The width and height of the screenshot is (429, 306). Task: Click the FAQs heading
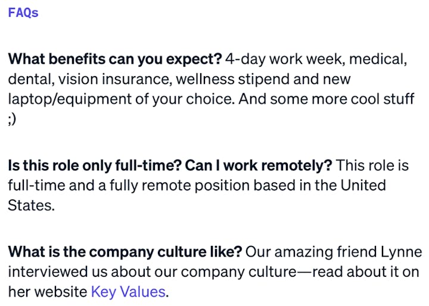[x=23, y=13]
